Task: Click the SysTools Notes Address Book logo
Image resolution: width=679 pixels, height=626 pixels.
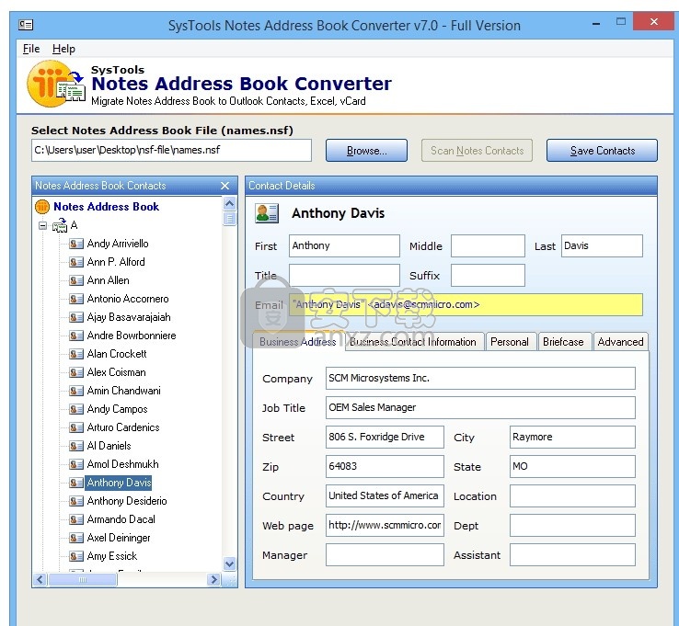Action: click(x=56, y=84)
